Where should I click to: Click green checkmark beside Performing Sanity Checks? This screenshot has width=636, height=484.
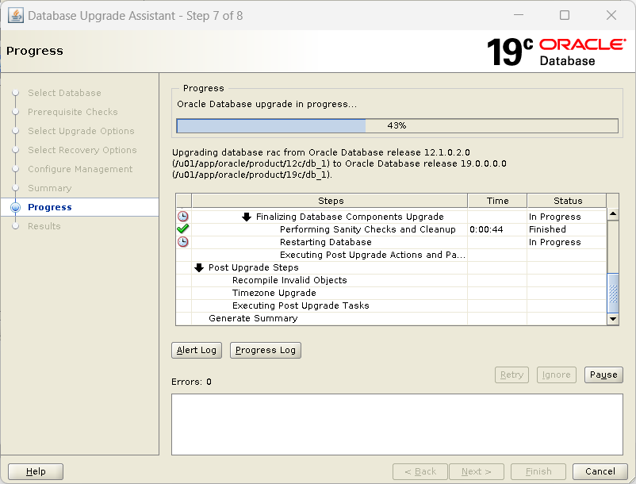[183, 229]
